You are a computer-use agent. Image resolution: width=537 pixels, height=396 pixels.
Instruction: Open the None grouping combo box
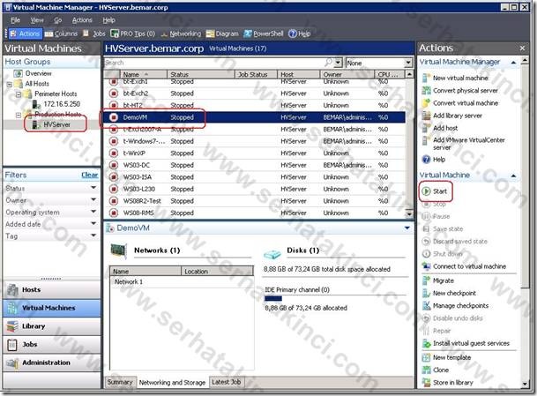point(379,63)
